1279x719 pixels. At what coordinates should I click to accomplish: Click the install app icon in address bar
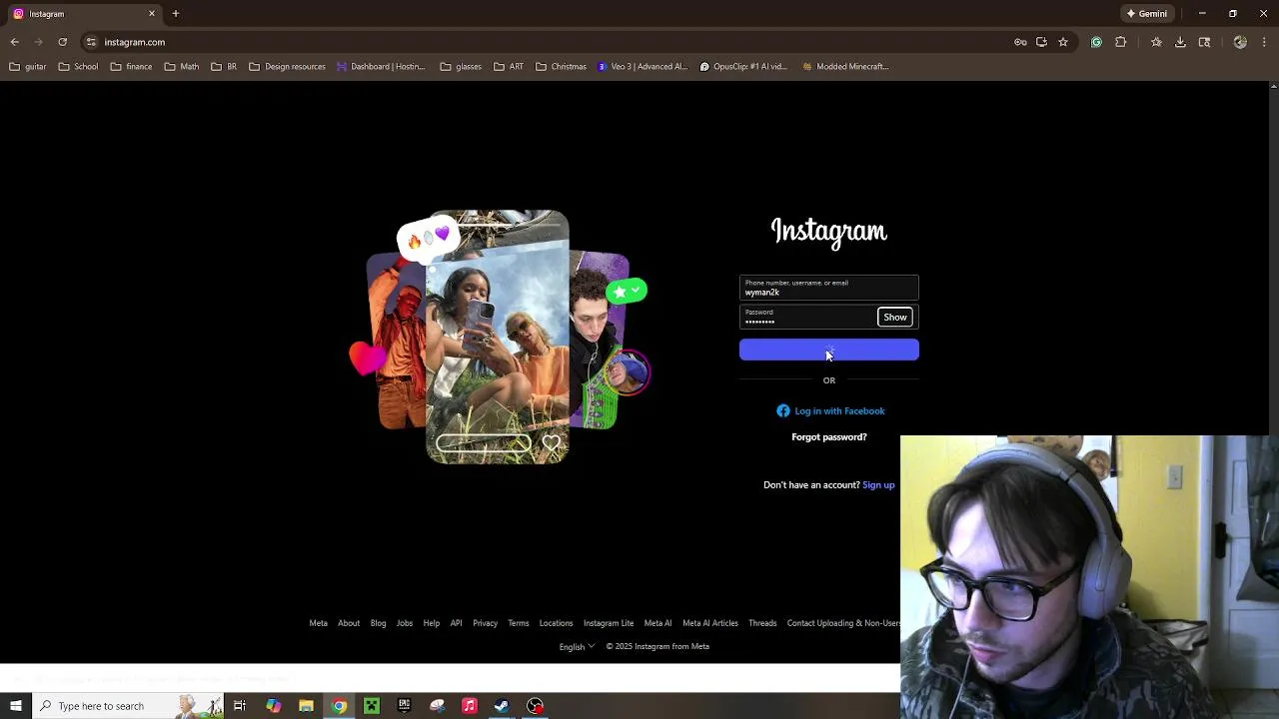click(x=1041, y=42)
